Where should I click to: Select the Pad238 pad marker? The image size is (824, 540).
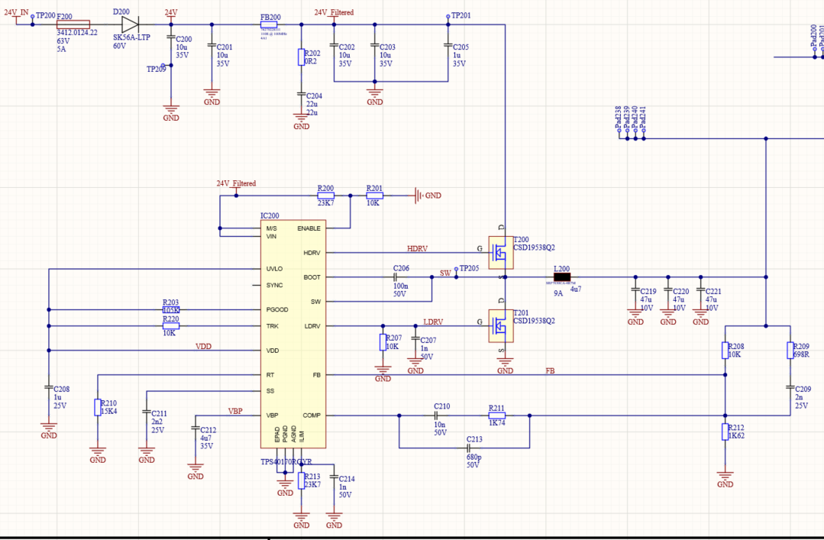[x=619, y=134]
